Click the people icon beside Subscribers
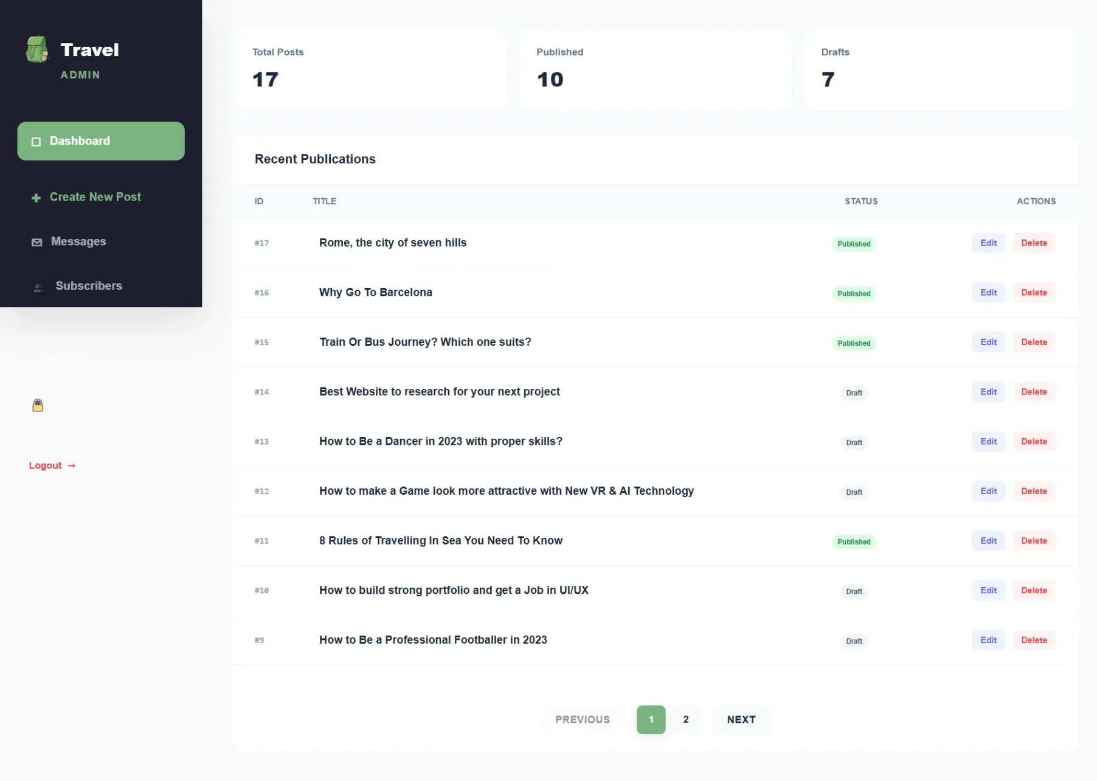 [x=39, y=287]
